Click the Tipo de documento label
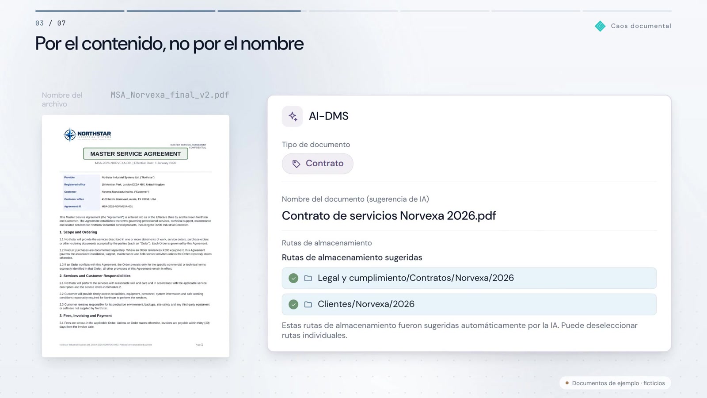This screenshot has width=707, height=398. (x=316, y=145)
